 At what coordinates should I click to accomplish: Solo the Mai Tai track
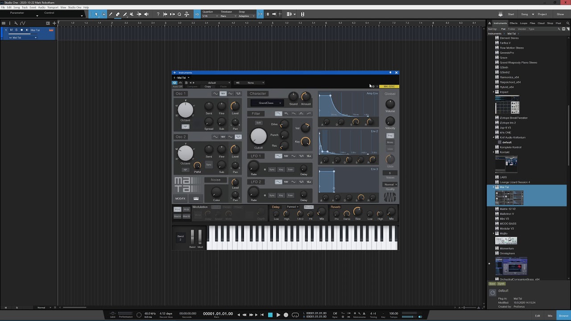17,30
